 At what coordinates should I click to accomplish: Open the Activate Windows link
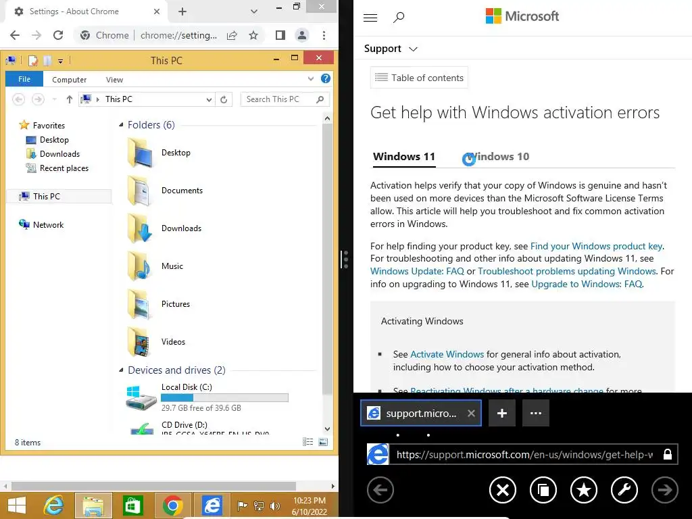tap(447, 354)
